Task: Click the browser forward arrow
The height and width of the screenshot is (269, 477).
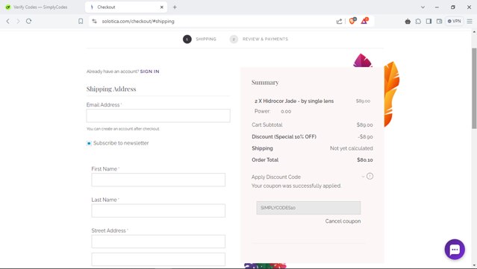Action: tap(18, 22)
